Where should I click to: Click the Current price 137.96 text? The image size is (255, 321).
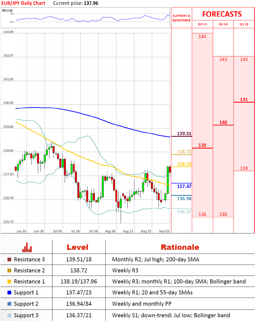76,3
